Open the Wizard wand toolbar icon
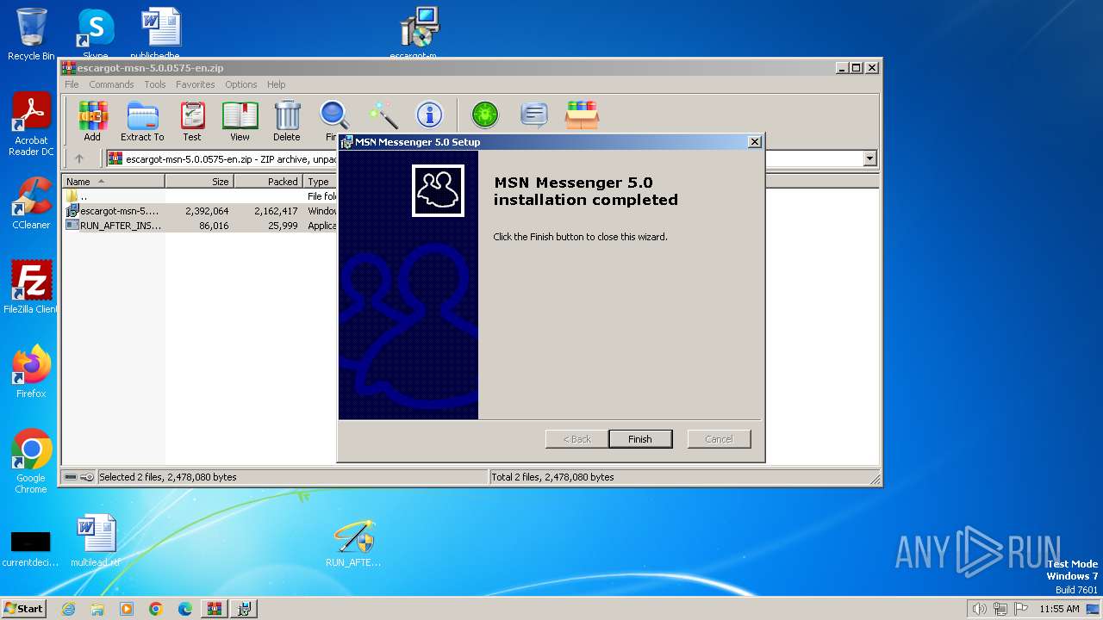This screenshot has height=620, width=1103. pos(383,115)
